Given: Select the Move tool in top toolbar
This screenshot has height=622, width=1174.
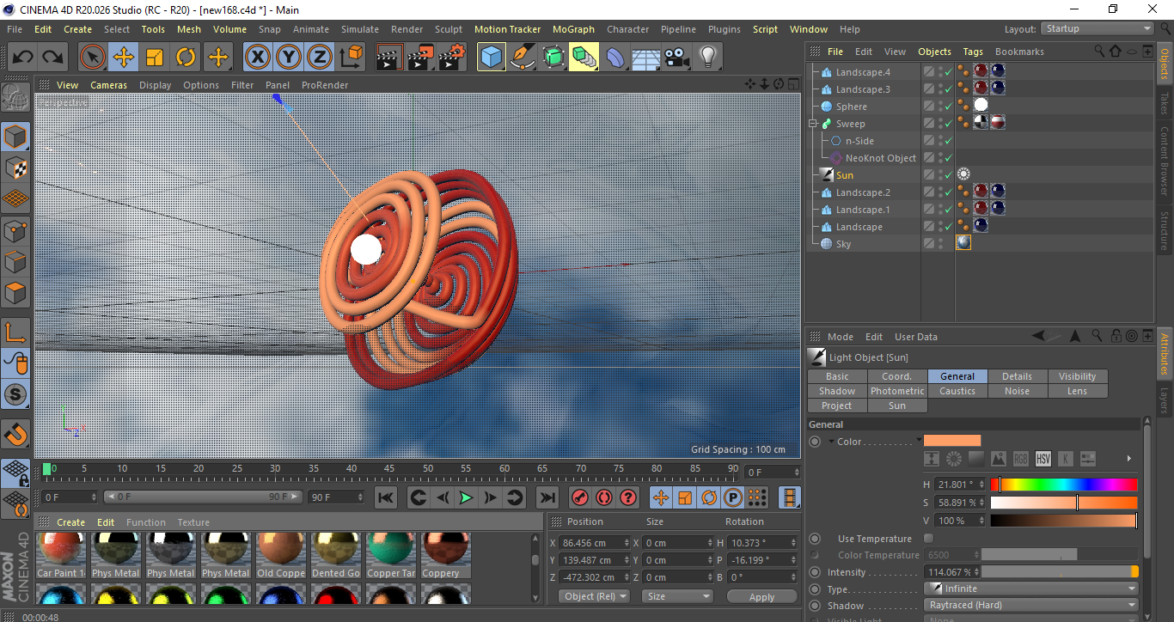Looking at the screenshot, I should 124,58.
